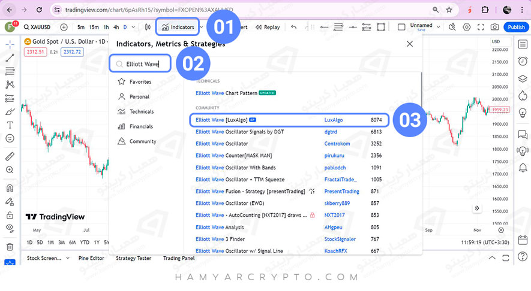Image resolution: width=531 pixels, height=291 pixels.
Task: Switch to the Pine Editor tab
Action: click(91, 258)
